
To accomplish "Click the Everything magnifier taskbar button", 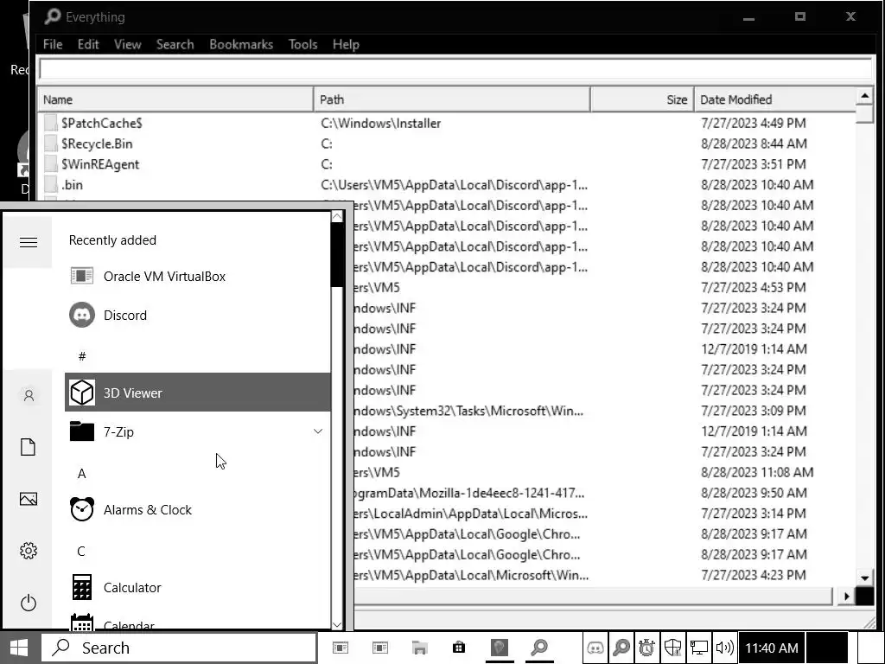I will click(539, 648).
